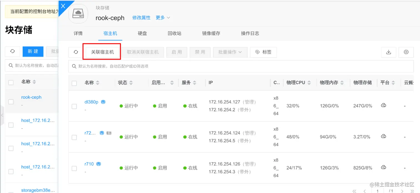Open the table column settings gear
The width and height of the screenshot is (420, 193).
(x=406, y=52)
